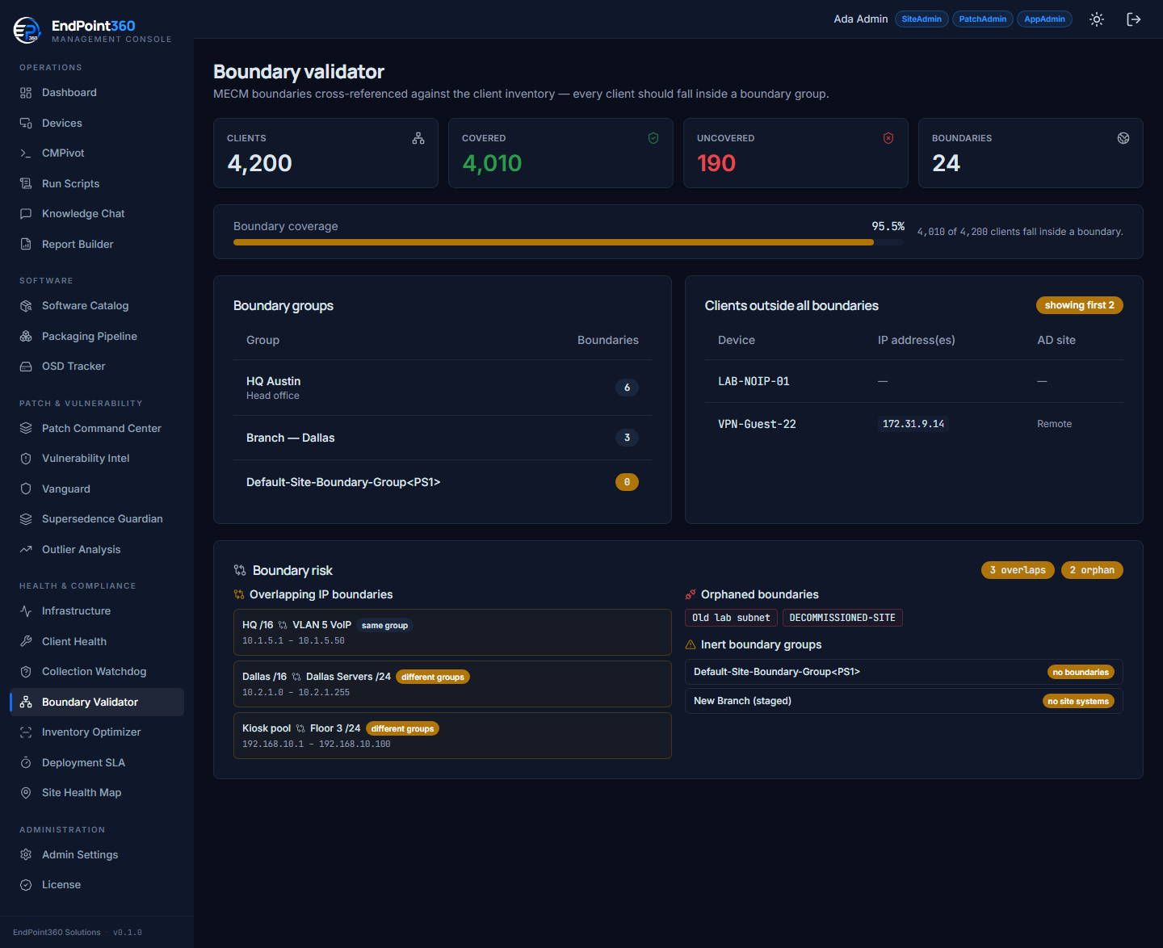
Task: Click the 'Old lab subnet' orphan tag
Action: coord(731,618)
